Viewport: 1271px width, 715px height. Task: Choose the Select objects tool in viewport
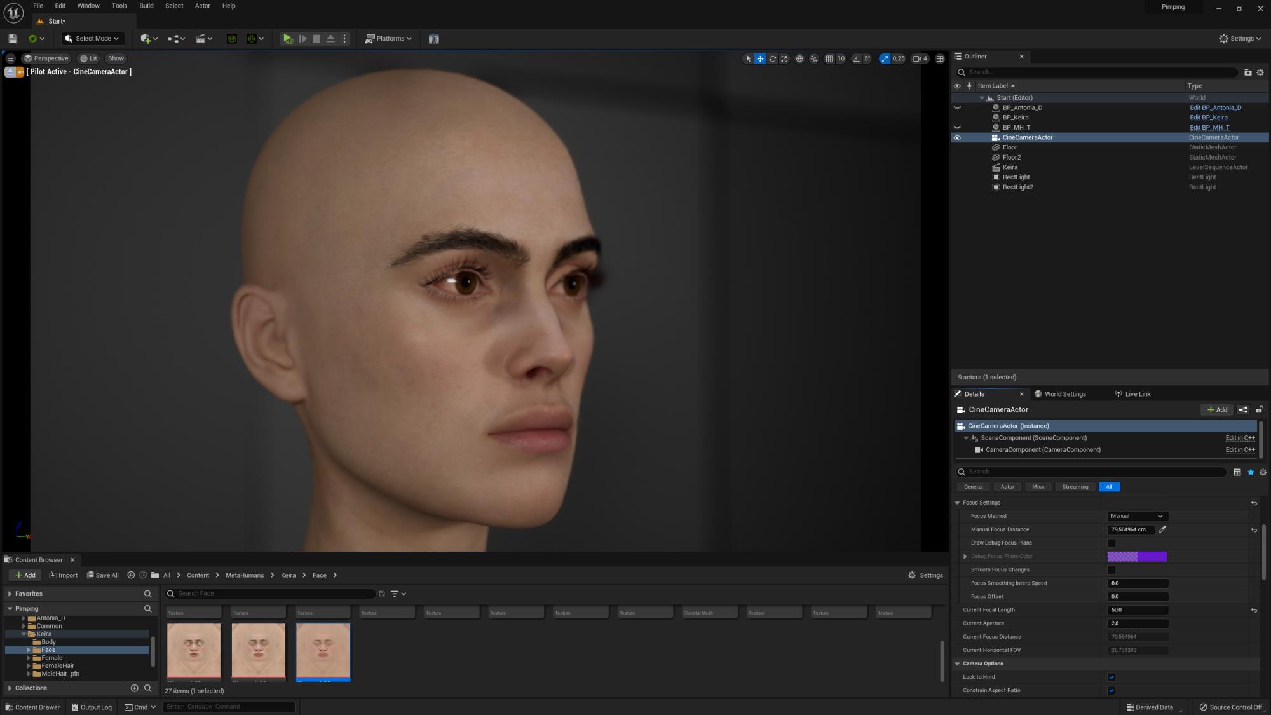click(x=748, y=58)
